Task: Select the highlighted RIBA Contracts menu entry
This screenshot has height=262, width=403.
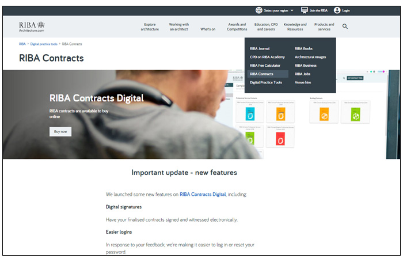Action: click(268, 74)
